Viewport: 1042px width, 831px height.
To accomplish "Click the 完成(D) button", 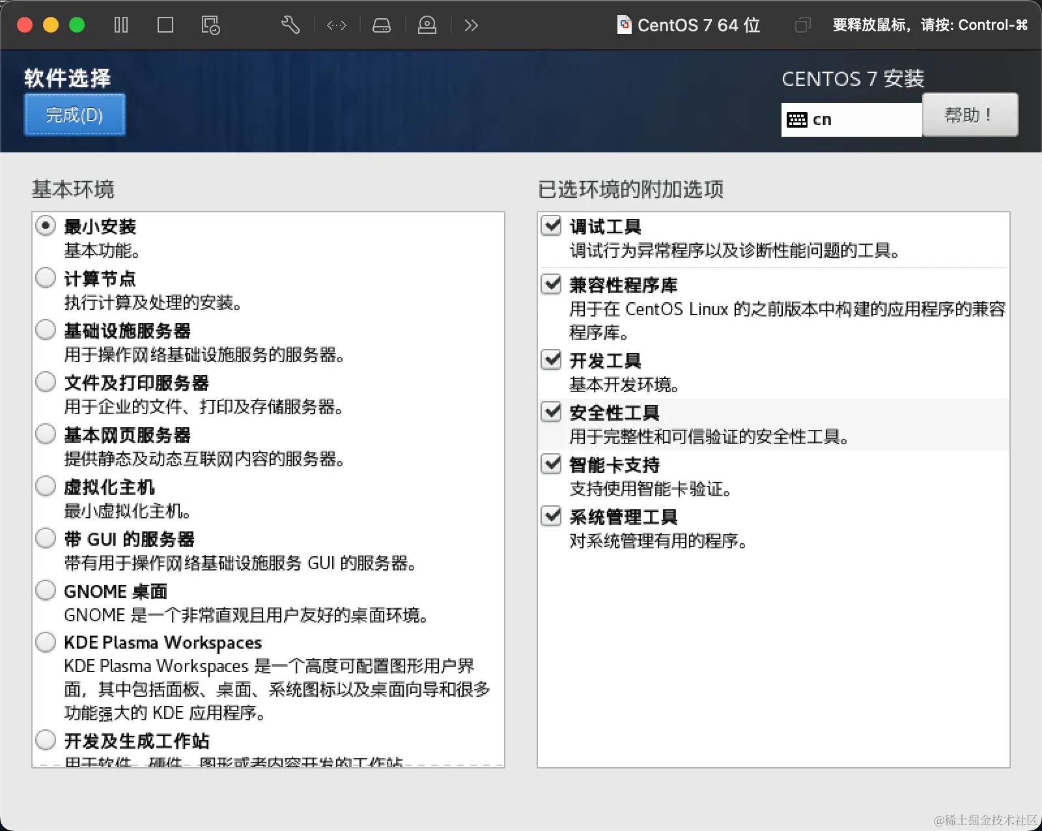I will 75,115.
